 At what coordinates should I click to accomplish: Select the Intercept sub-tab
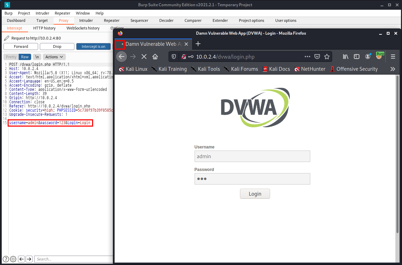click(x=15, y=28)
